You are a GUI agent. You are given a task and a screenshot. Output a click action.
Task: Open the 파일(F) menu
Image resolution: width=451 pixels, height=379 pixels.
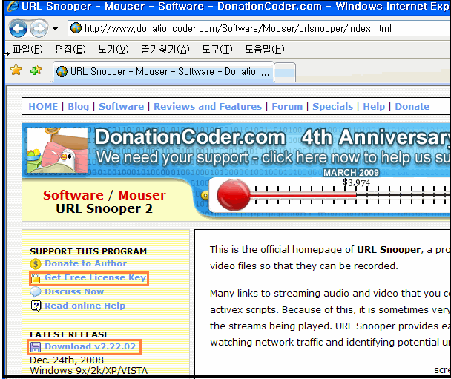point(27,49)
